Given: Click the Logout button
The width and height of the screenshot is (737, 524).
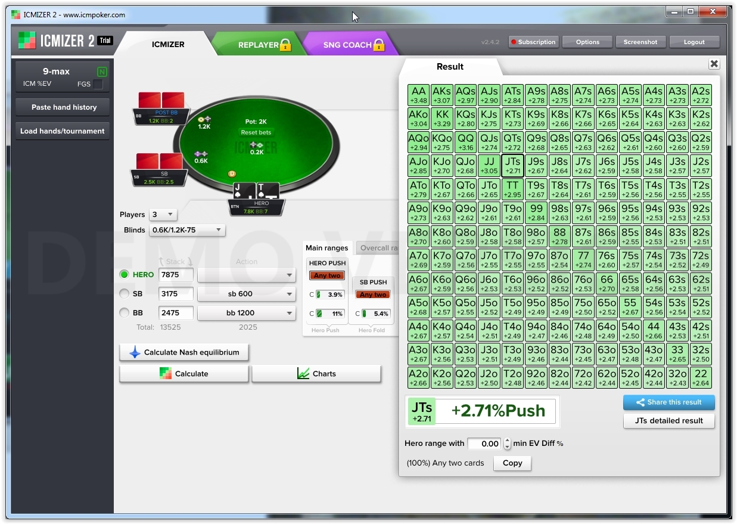Looking at the screenshot, I should point(694,42).
